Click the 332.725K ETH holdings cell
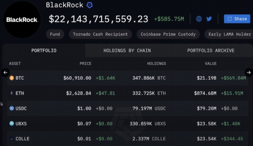This screenshot has height=146, width=253. [149, 93]
